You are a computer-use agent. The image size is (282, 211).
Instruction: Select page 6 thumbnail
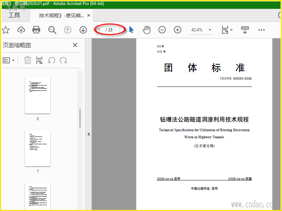point(38,95)
